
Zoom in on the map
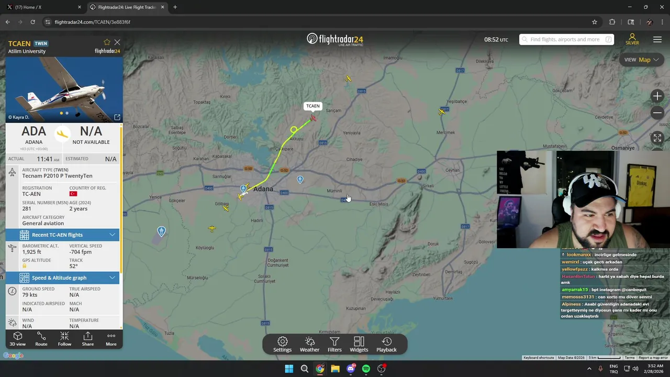tap(657, 96)
